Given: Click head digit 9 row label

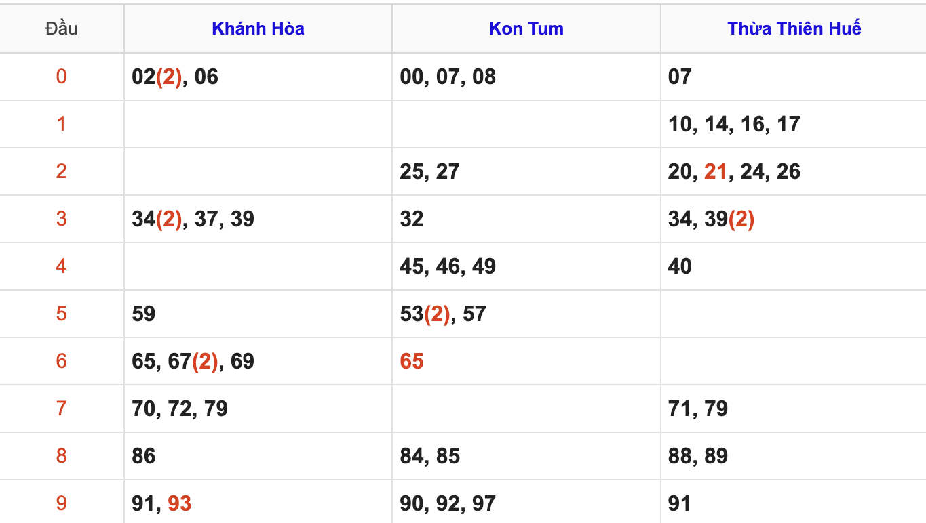Looking at the screenshot, I should tap(61, 503).
